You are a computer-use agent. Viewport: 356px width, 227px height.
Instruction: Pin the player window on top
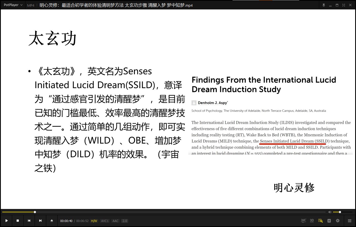pos(324,5)
